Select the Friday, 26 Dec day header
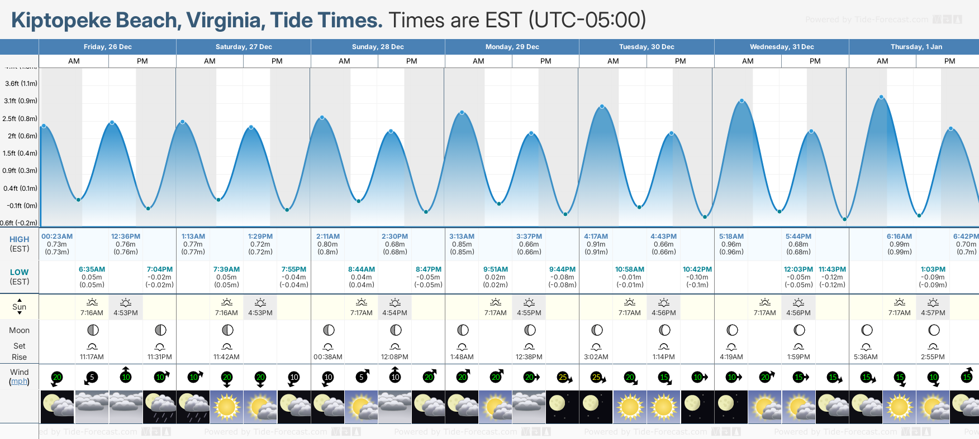This screenshot has height=439, width=979. [107, 47]
